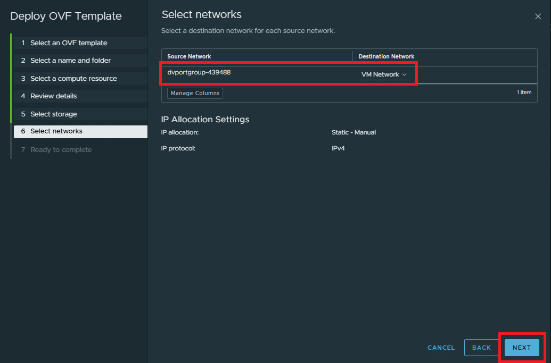Select the active step 6 Select networks
The width and height of the screenshot is (551, 363).
pyautogui.click(x=56, y=131)
